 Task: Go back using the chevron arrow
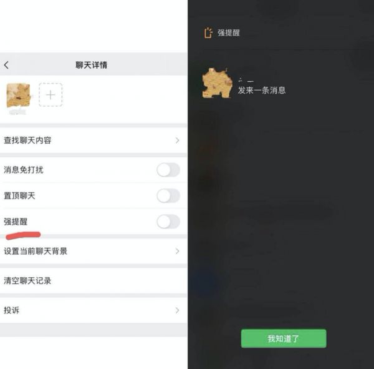point(6,65)
